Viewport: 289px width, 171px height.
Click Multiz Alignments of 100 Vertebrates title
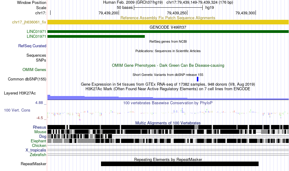pos(168,123)
